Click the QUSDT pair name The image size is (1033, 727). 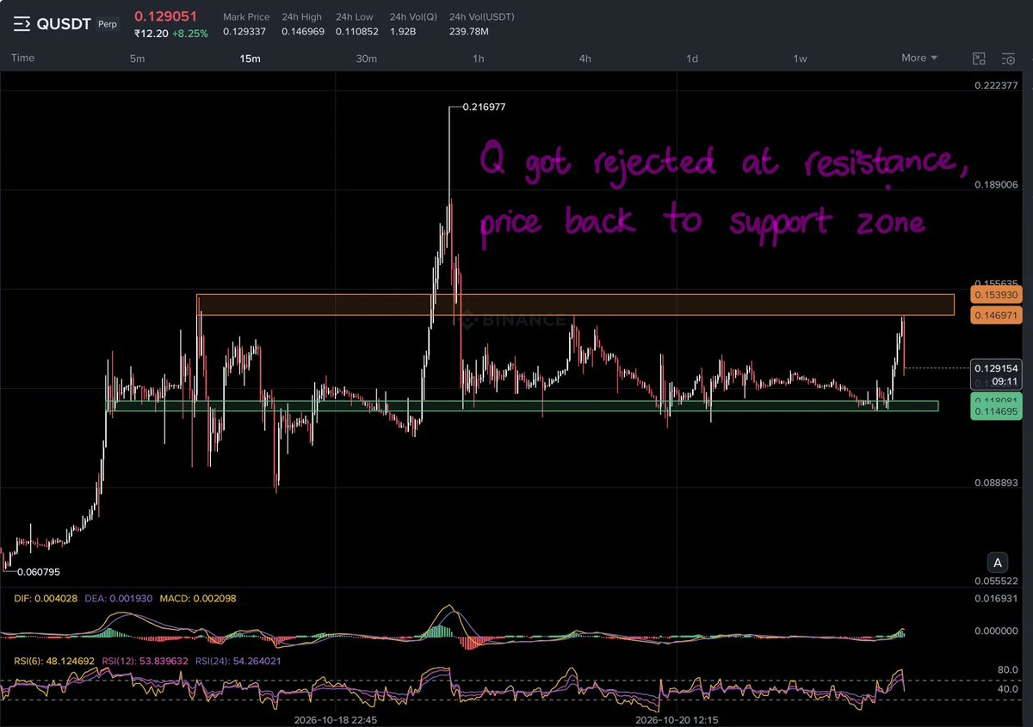tap(64, 24)
